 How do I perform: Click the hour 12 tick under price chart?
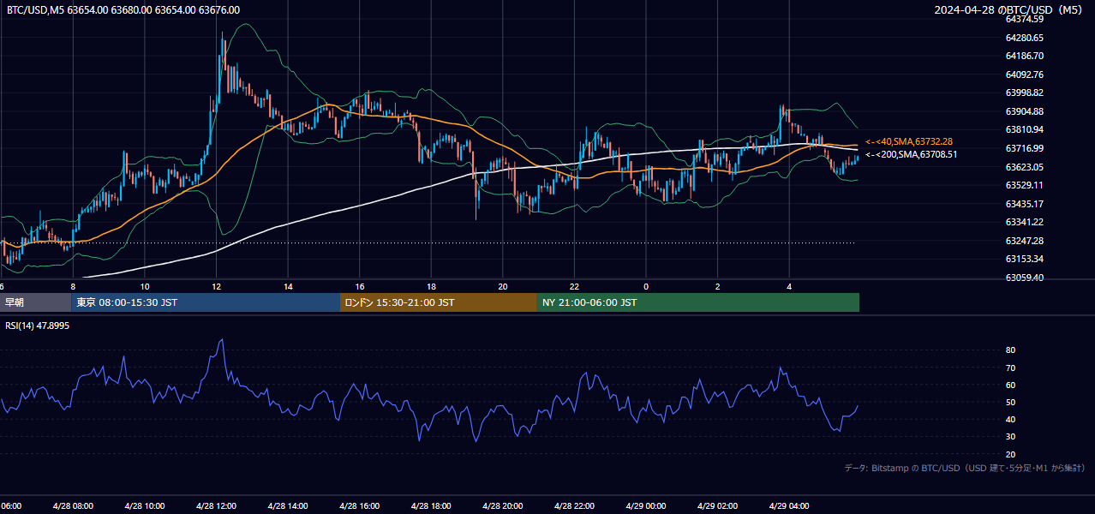click(217, 287)
